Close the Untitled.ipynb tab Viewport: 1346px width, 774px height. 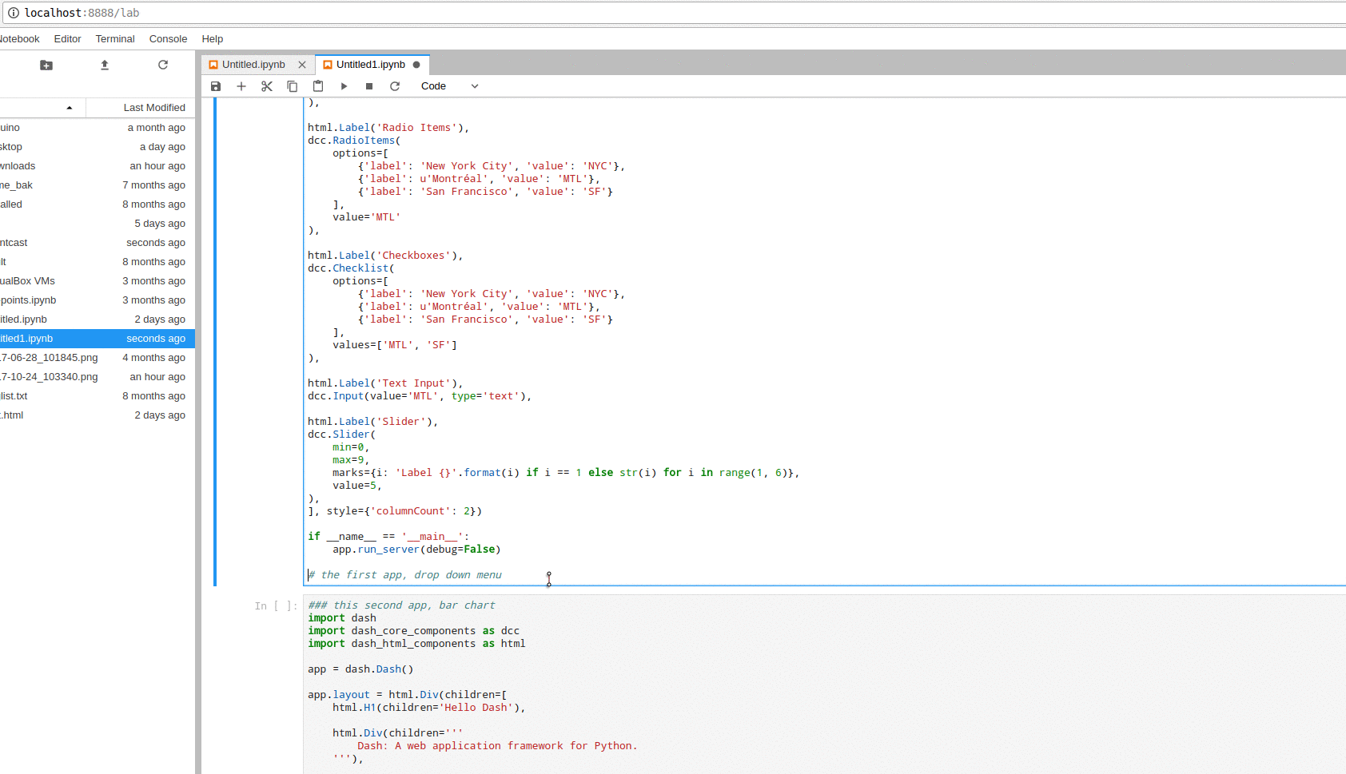coord(302,65)
